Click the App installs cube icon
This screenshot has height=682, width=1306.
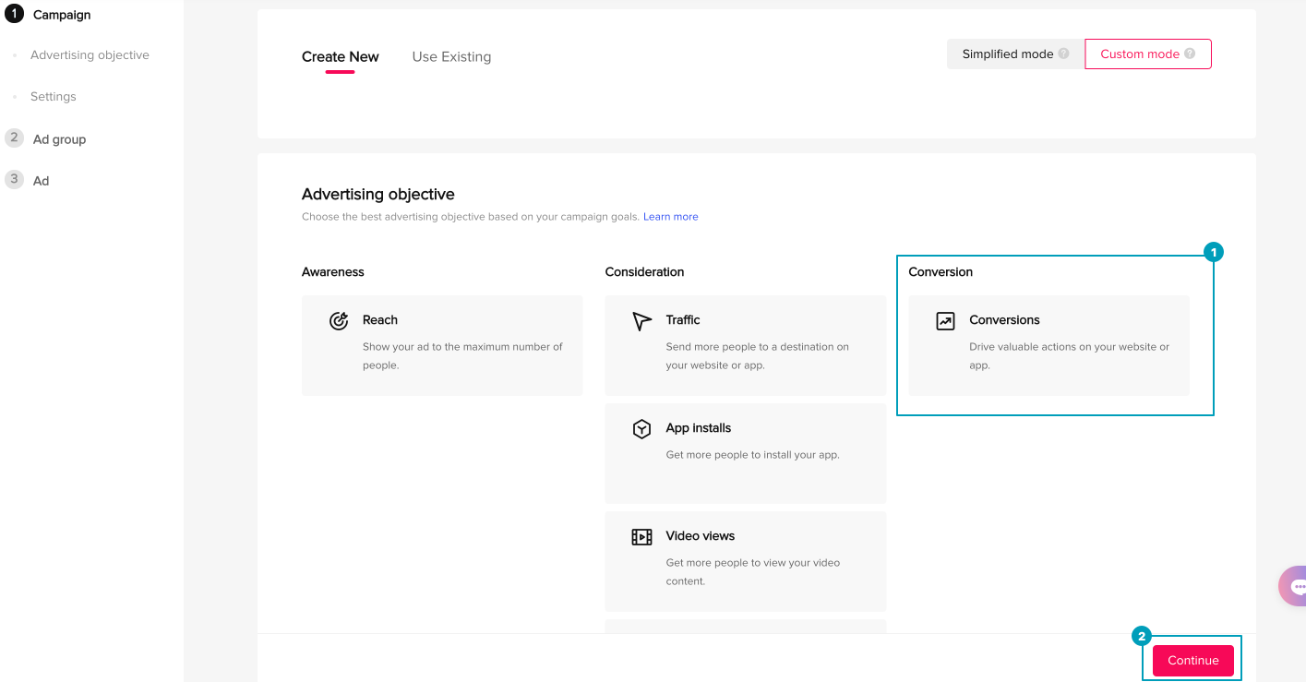[x=641, y=429]
